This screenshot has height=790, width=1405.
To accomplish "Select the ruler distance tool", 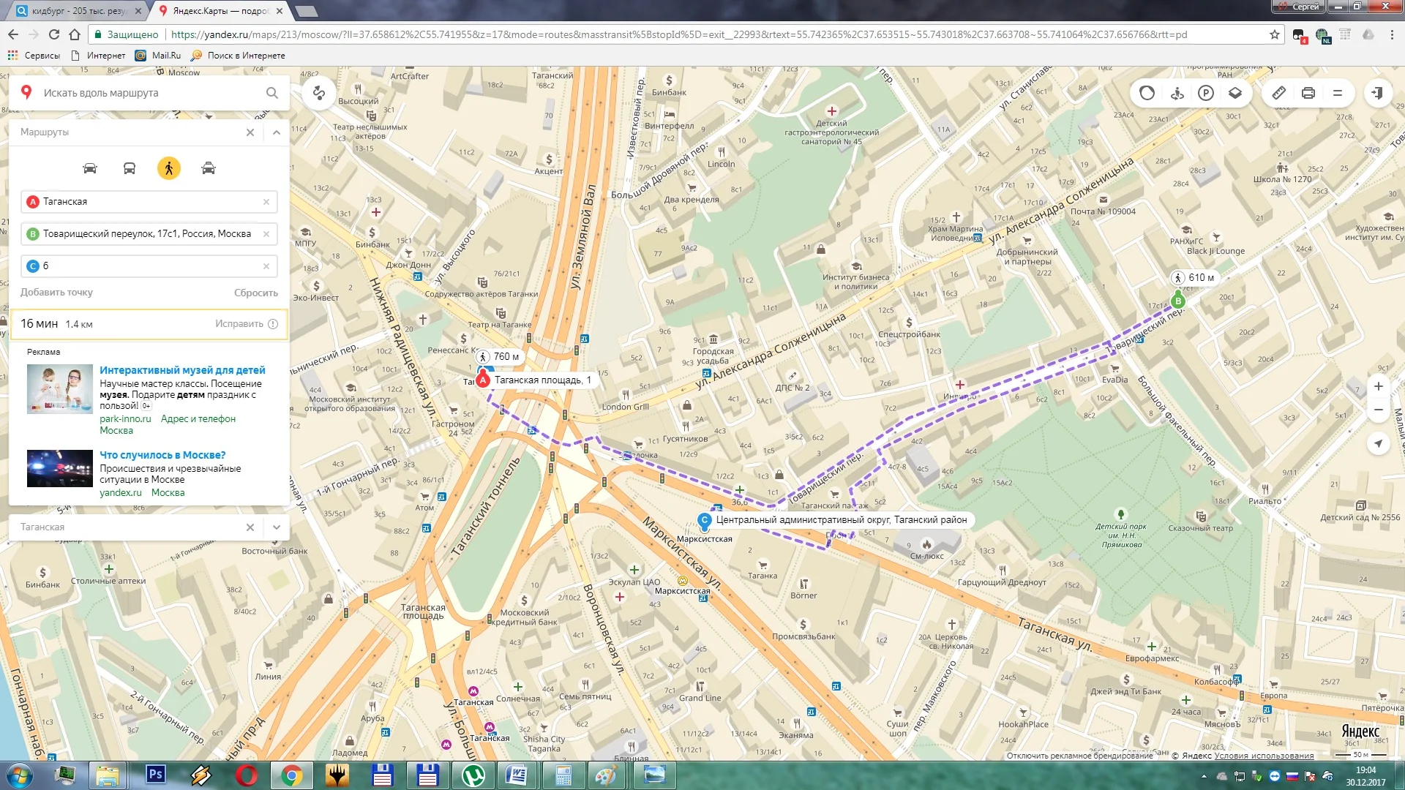I will (1278, 93).
